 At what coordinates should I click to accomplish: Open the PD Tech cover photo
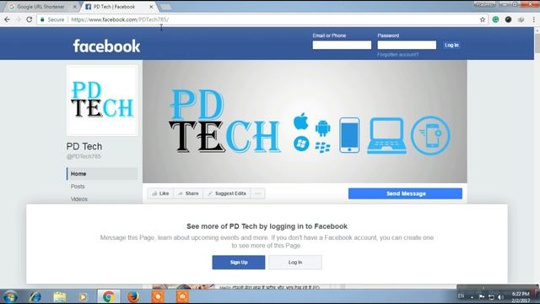[305, 122]
